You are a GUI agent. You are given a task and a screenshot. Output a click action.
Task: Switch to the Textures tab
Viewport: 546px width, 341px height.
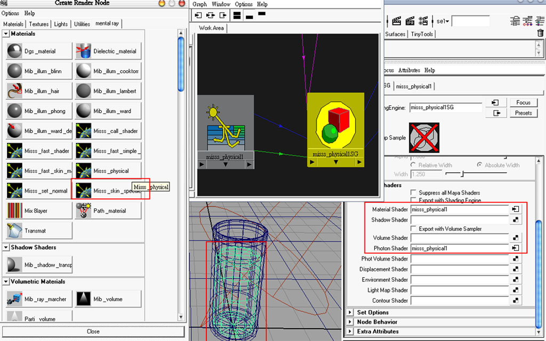[x=38, y=24]
